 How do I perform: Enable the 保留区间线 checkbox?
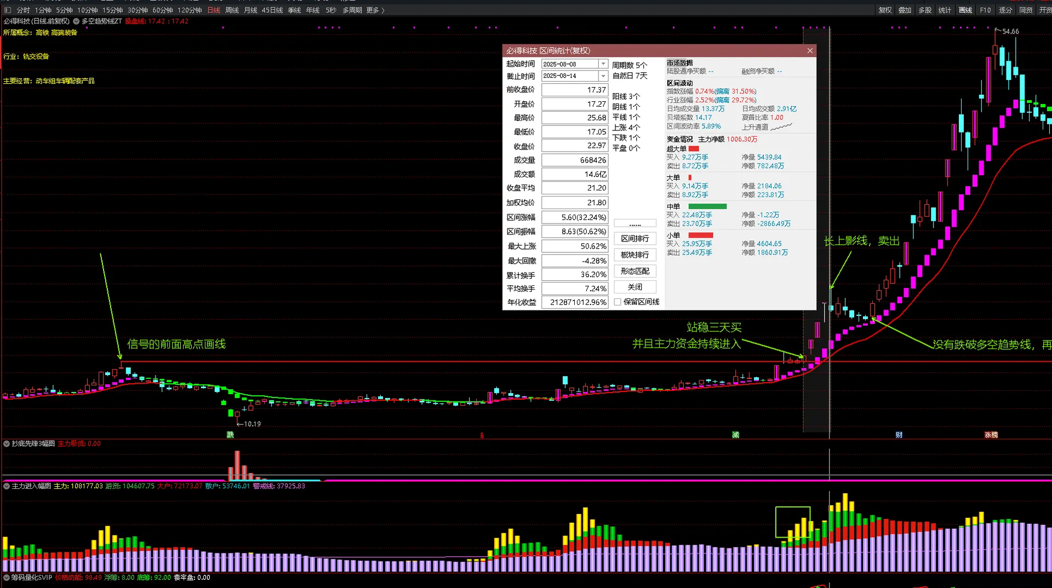tap(618, 302)
